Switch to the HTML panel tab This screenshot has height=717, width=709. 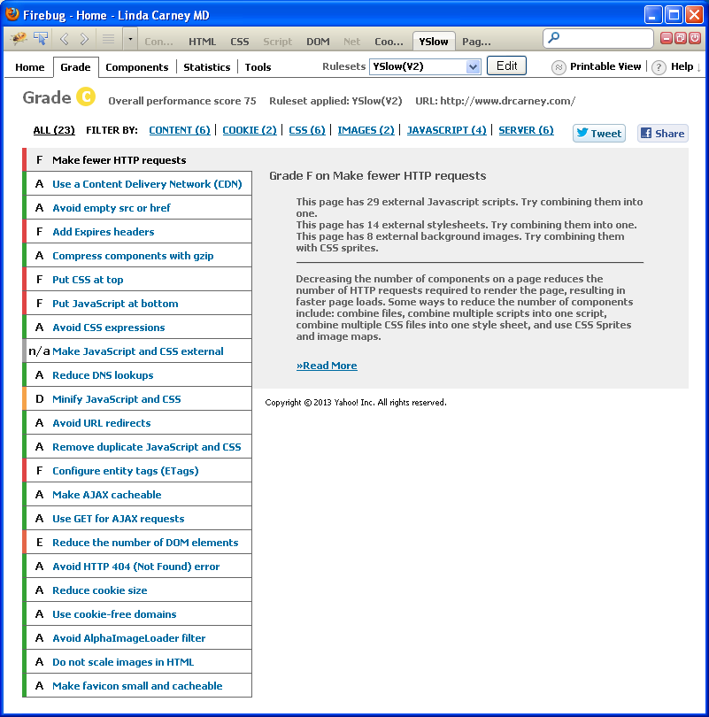[202, 42]
